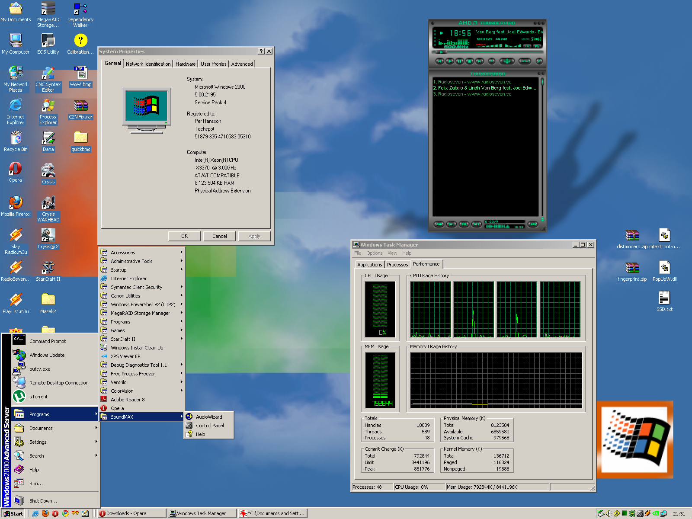Expand Administrative Tools submenu

[x=142, y=261]
